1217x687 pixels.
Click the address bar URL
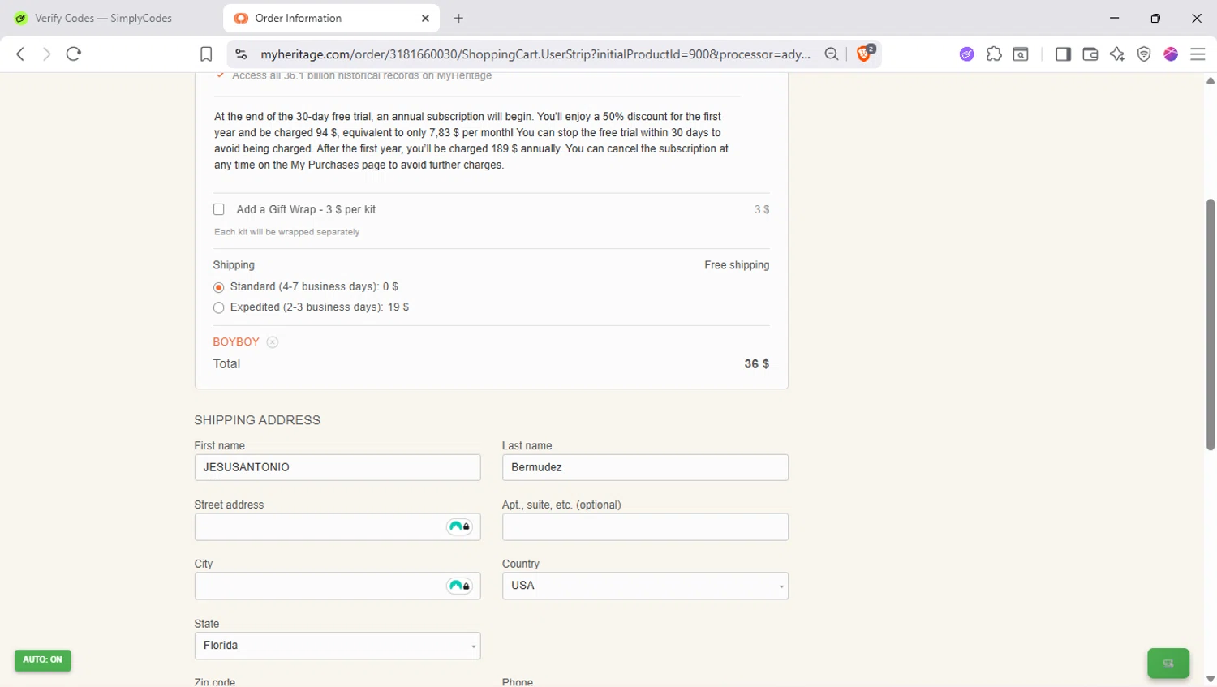tap(535, 54)
